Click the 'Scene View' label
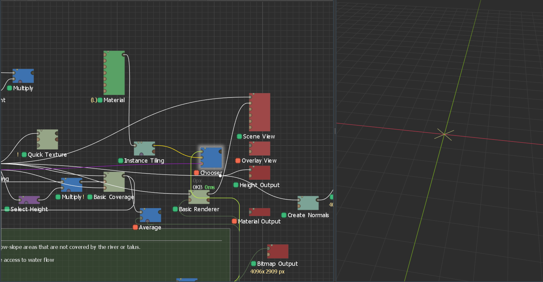This screenshot has height=282, width=543. (x=259, y=137)
